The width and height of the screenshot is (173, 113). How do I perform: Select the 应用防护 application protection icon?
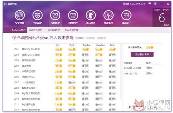[55, 15]
